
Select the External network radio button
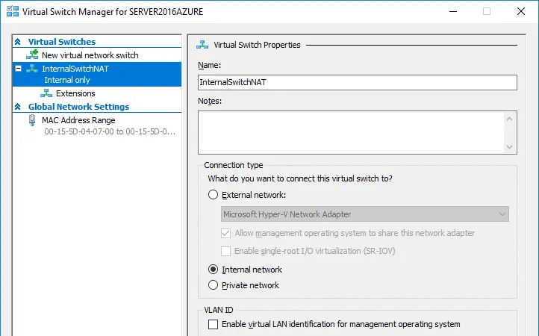click(x=214, y=195)
